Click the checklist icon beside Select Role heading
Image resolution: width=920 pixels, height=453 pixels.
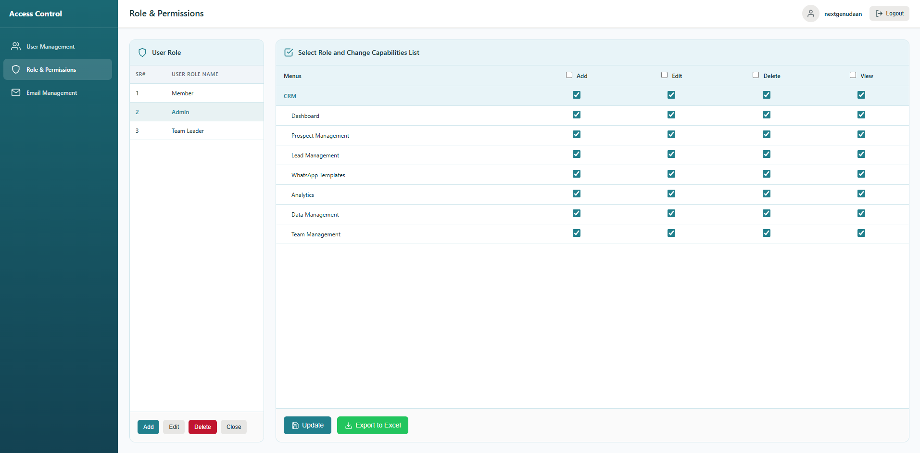coord(289,52)
